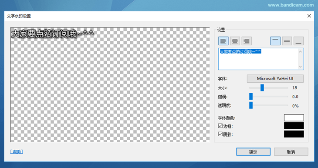Click inside the watermark text input box
This screenshot has width=318, height=168.
[258, 59]
